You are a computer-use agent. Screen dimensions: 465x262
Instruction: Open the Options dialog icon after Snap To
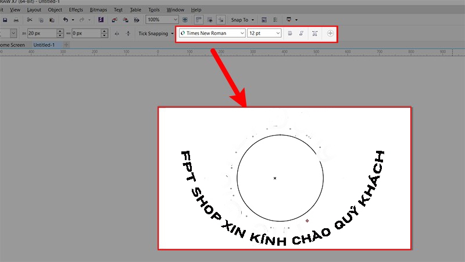click(275, 20)
